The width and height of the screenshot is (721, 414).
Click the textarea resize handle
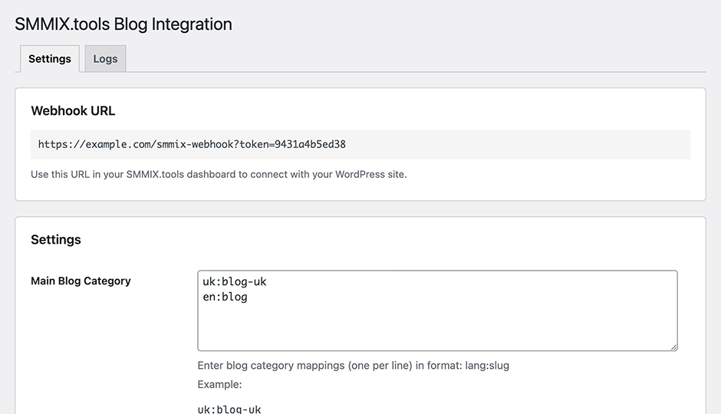673,347
